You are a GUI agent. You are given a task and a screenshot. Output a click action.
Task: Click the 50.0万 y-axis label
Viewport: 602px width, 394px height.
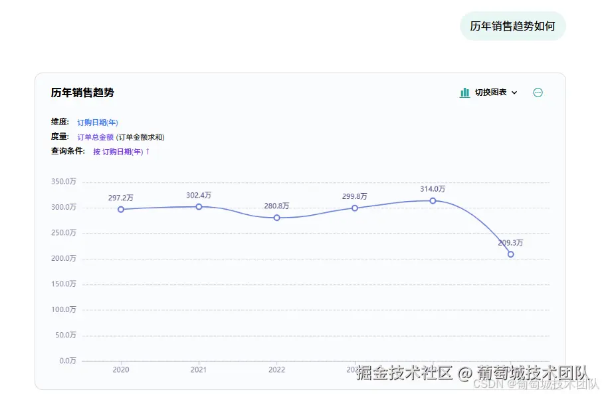tap(66, 335)
